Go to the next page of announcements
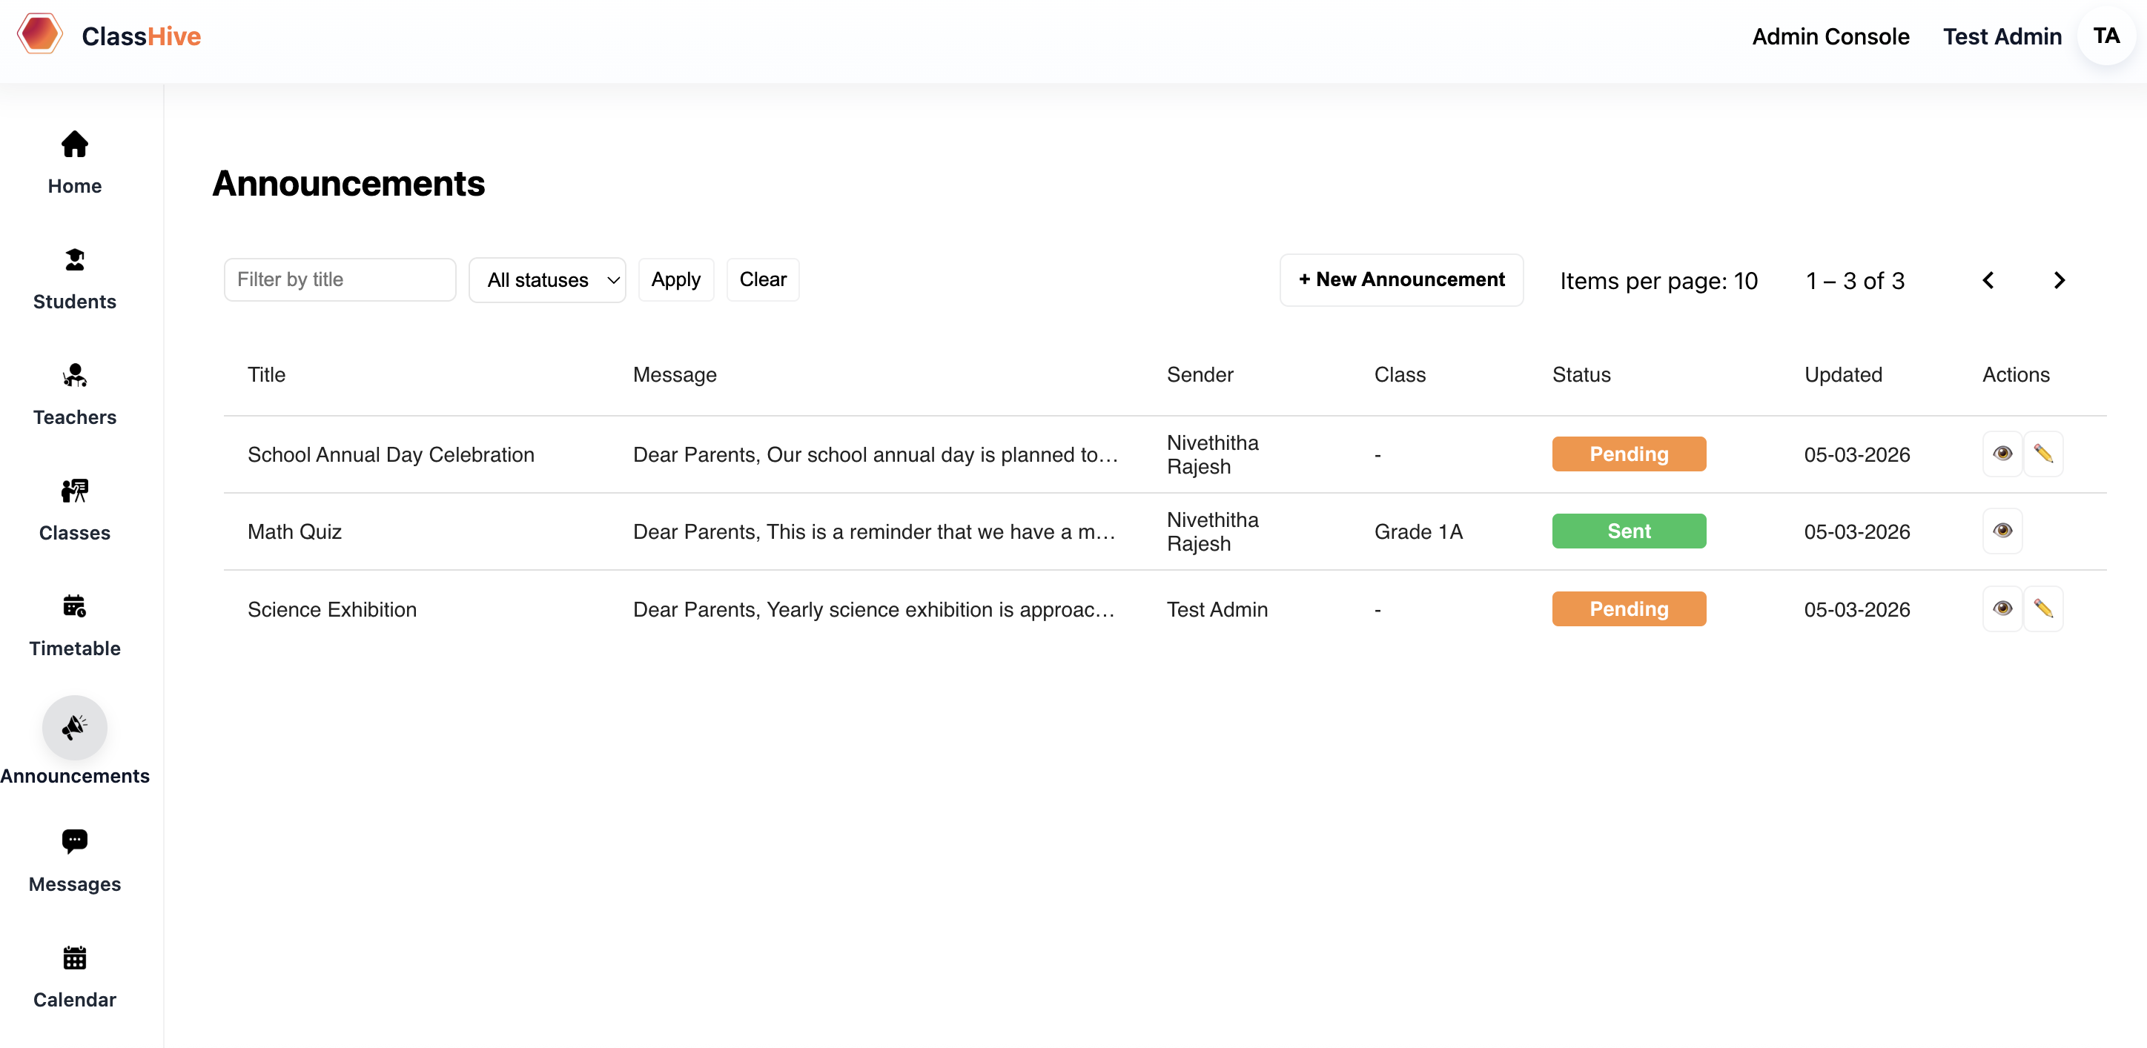2147x1048 pixels. click(x=2060, y=280)
